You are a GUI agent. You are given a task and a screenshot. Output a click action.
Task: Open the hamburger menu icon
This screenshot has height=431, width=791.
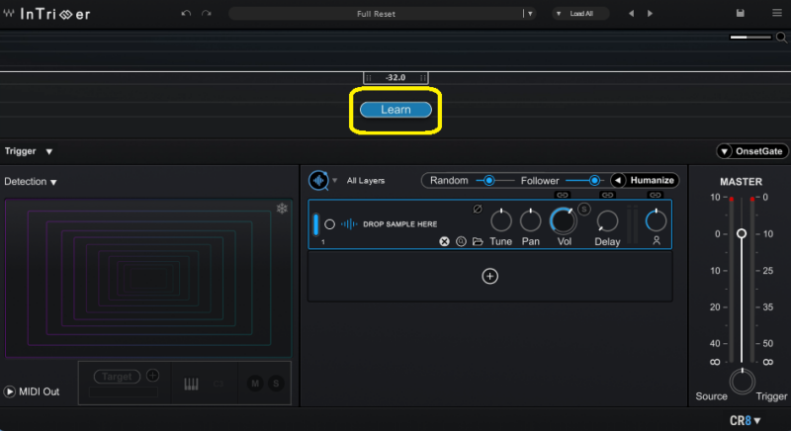[x=774, y=14]
